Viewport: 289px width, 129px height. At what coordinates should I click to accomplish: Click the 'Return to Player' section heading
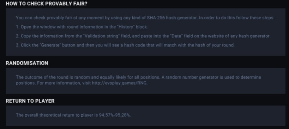click(30, 101)
